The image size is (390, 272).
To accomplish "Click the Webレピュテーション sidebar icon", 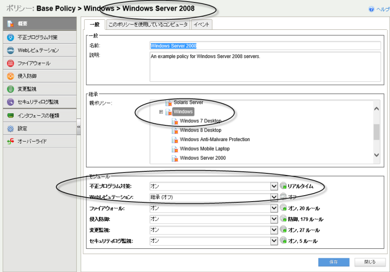I will coord(10,51).
